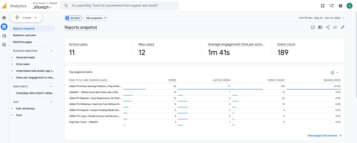
Task: Click the ACTIVE USERS column header
Action: pos(222,80)
